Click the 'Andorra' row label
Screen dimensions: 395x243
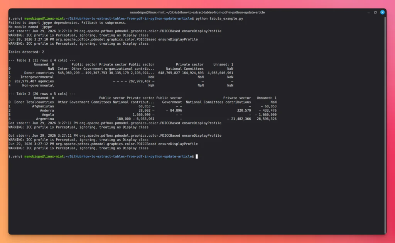tap(47, 111)
